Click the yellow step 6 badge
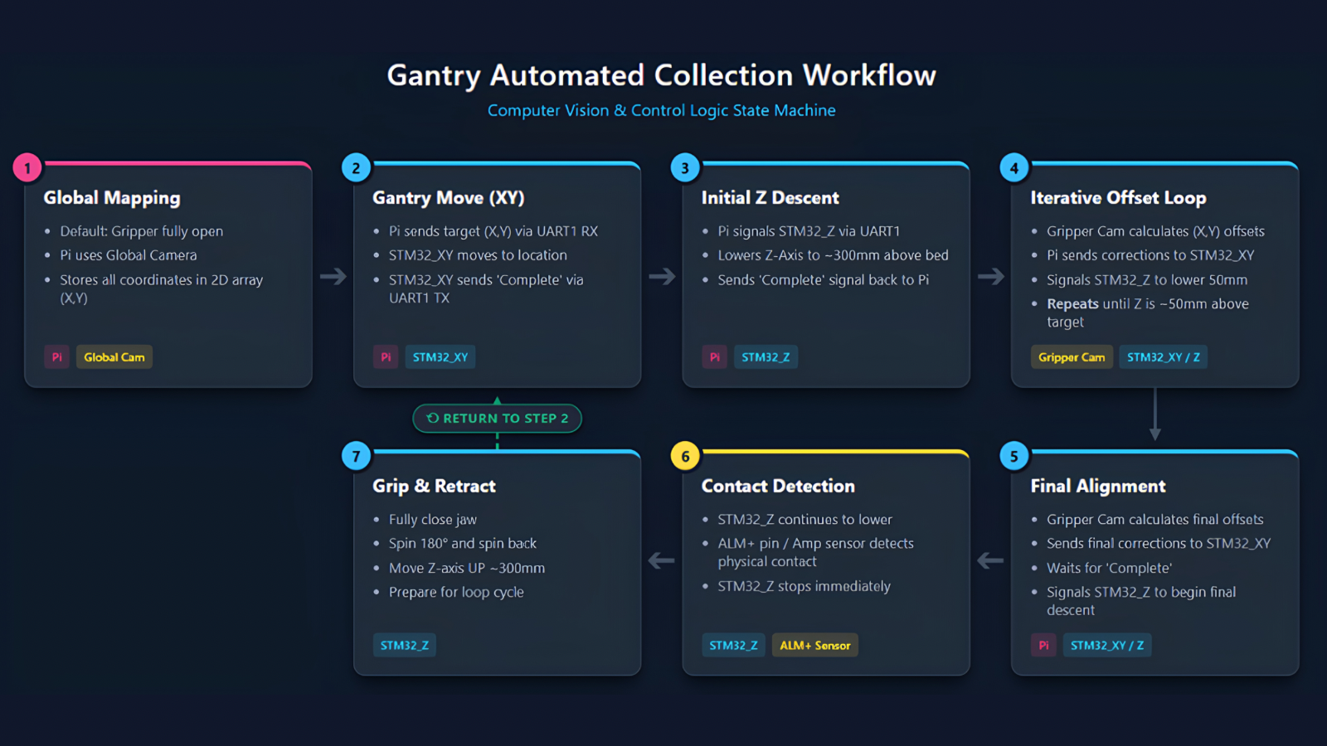Screen dimensions: 1327x746 685,457
